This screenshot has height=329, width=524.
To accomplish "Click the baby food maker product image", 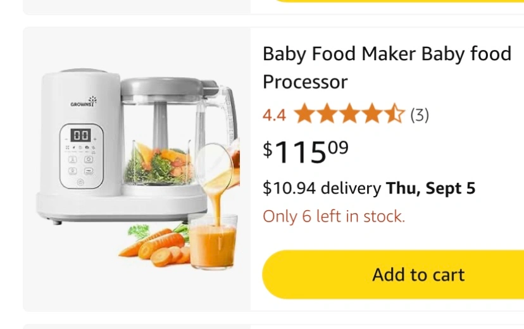I will point(137,169).
